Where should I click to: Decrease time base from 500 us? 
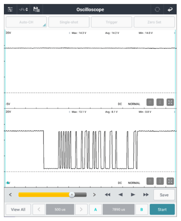[39, 209]
